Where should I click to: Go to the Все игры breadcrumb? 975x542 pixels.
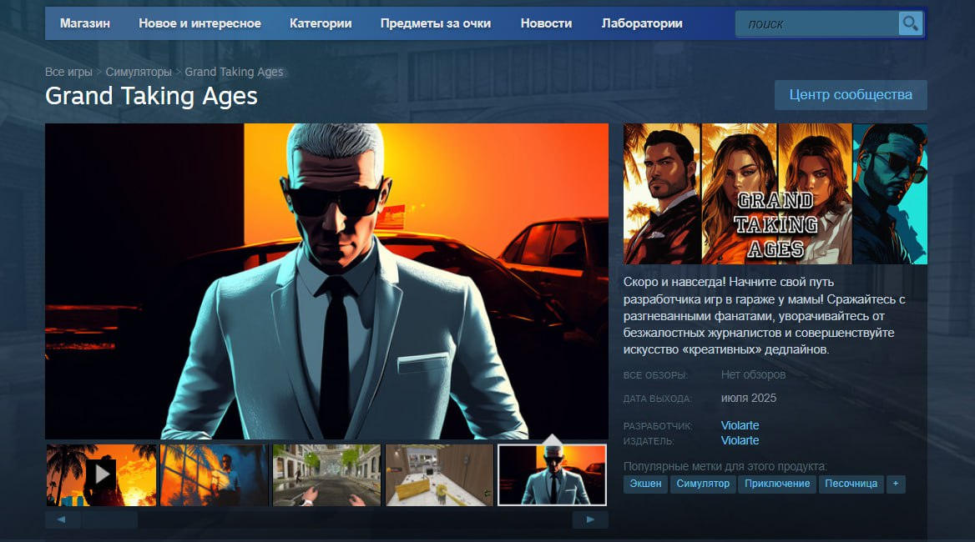pyautogui.click(x=68, y=72)
